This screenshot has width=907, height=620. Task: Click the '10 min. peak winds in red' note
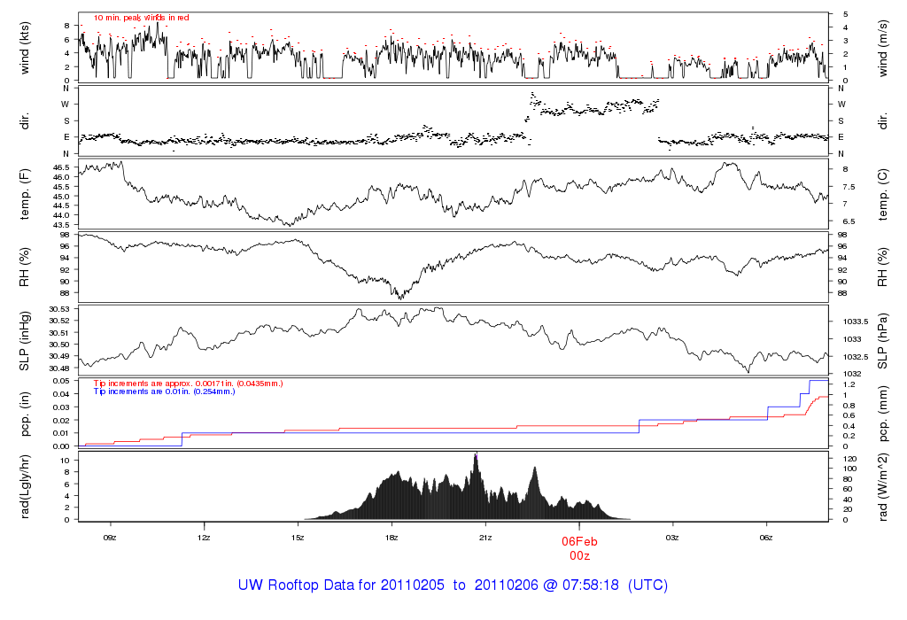tap(142, 18)
